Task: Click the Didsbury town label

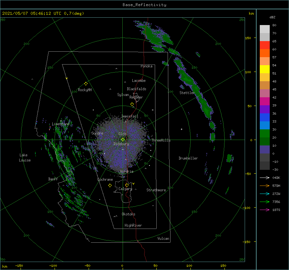Action: point(121,144)
